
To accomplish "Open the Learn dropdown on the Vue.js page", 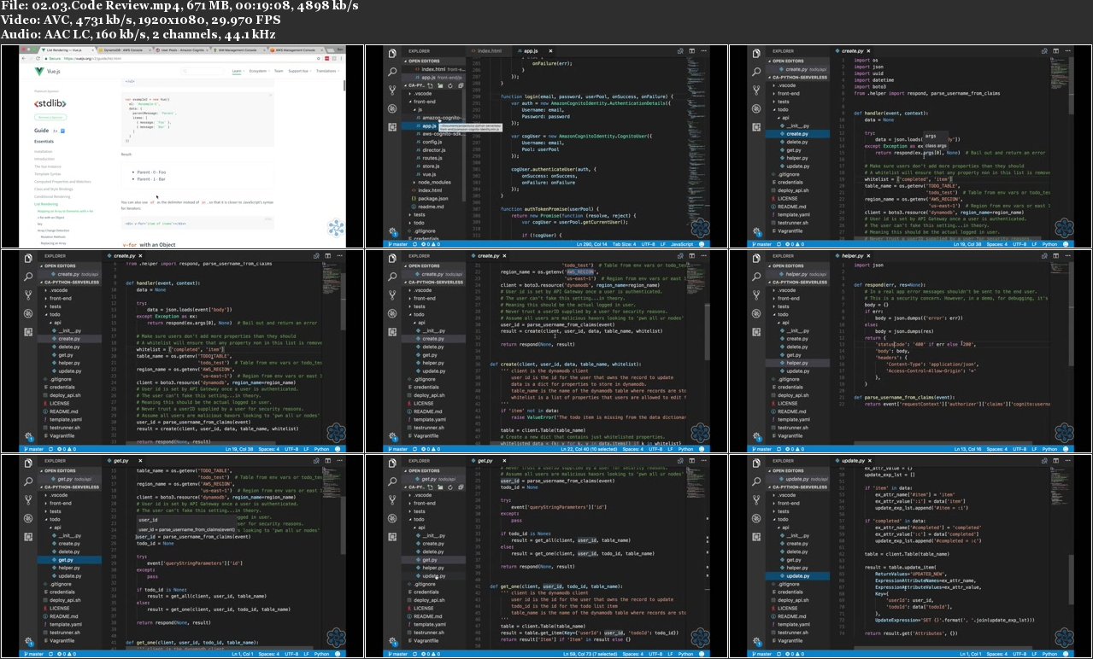I will 237,71.
